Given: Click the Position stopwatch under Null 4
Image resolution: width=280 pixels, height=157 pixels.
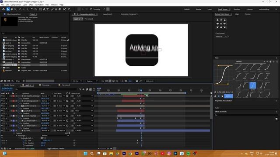Looking at the screenshot, I should 19,113.
